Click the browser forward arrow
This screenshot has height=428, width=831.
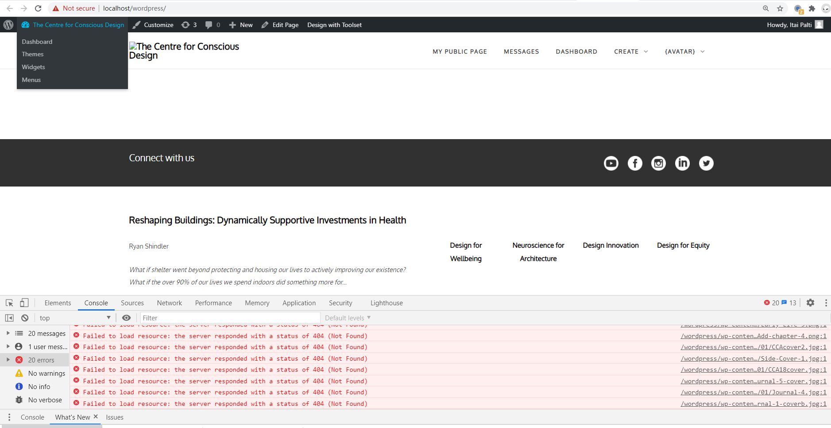pos(24,8)
